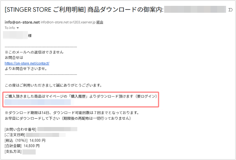Click the 様 honorific after the name
This screenshot has width=236, height=160.
30,36
